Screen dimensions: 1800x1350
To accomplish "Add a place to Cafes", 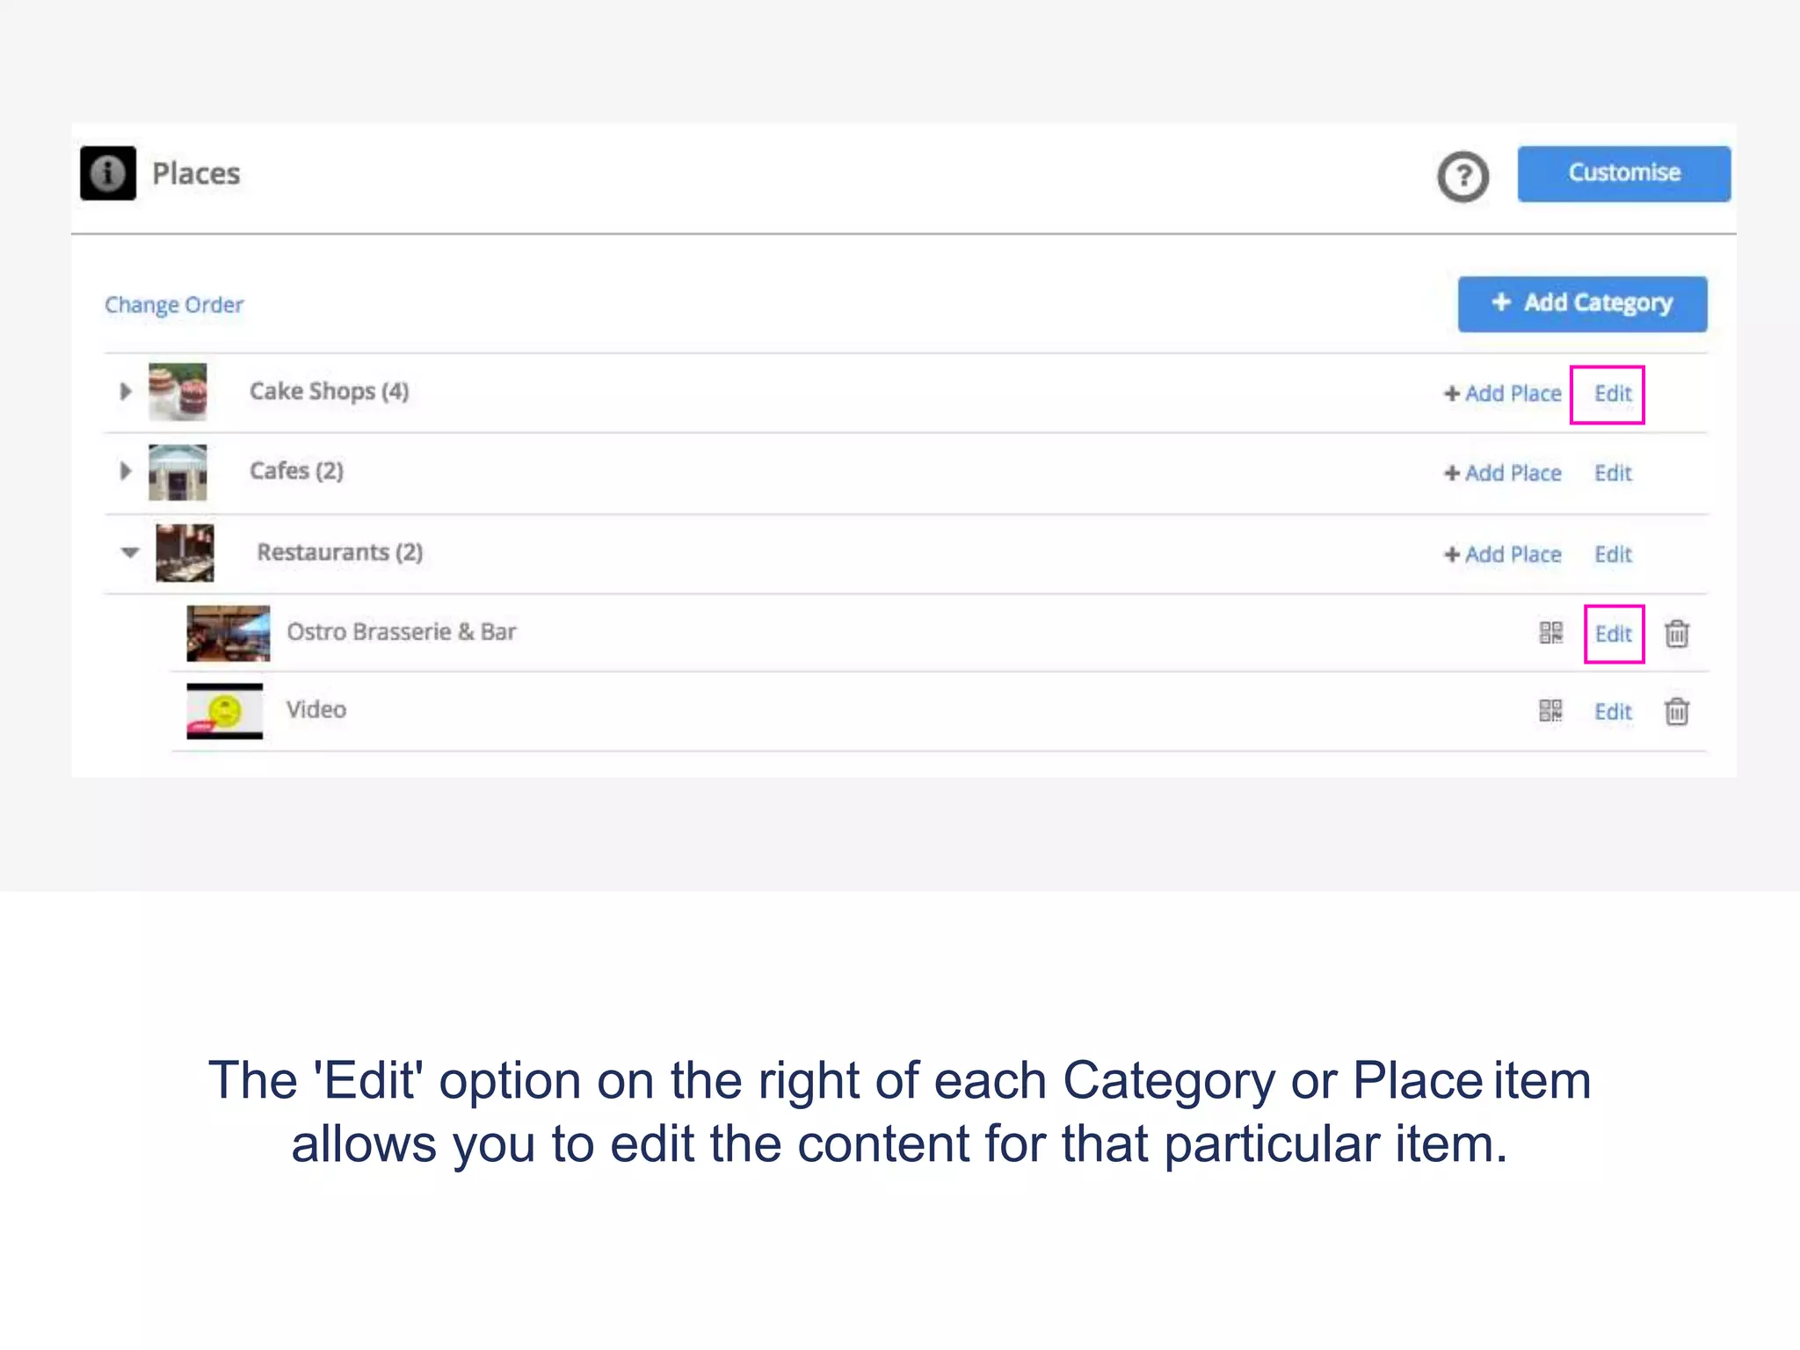I will [1503, 474].
